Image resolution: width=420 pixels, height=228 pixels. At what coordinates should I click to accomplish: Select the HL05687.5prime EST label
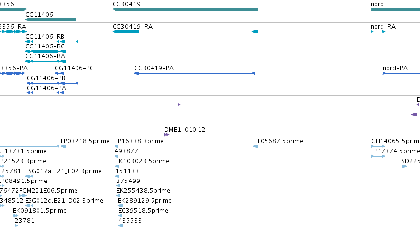tap(278, 141)
